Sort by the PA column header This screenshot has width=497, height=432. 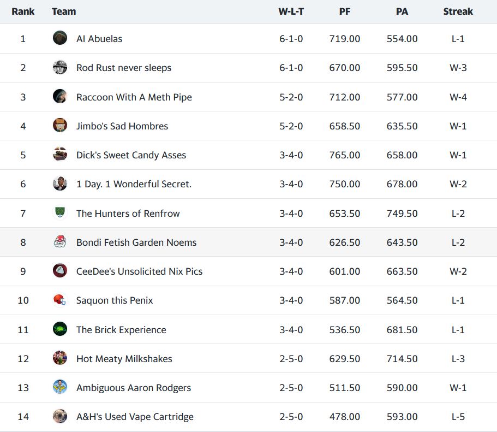(x=402, y=11)
